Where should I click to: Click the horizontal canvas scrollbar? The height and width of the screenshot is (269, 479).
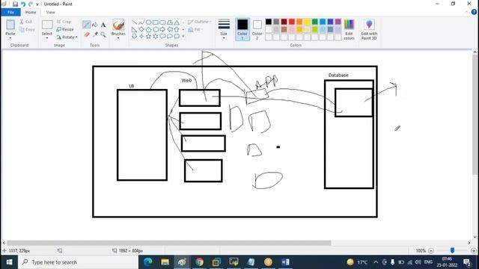click(x=168, y=243)
